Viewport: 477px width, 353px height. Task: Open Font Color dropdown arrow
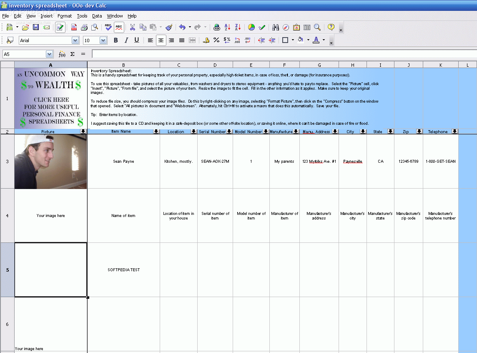click(x=324, y=40)
